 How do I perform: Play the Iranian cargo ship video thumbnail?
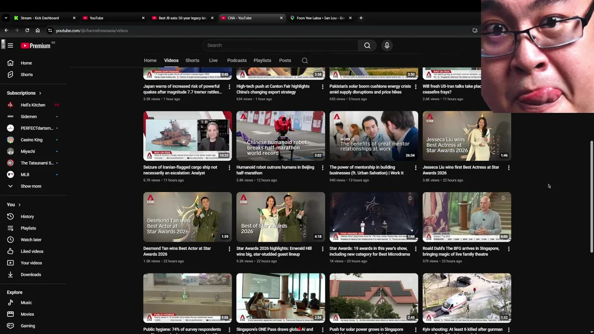pos(187,136)
